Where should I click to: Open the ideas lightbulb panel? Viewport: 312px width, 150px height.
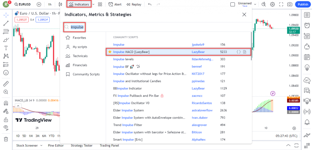pyautogui.click(x=307, y=68)
